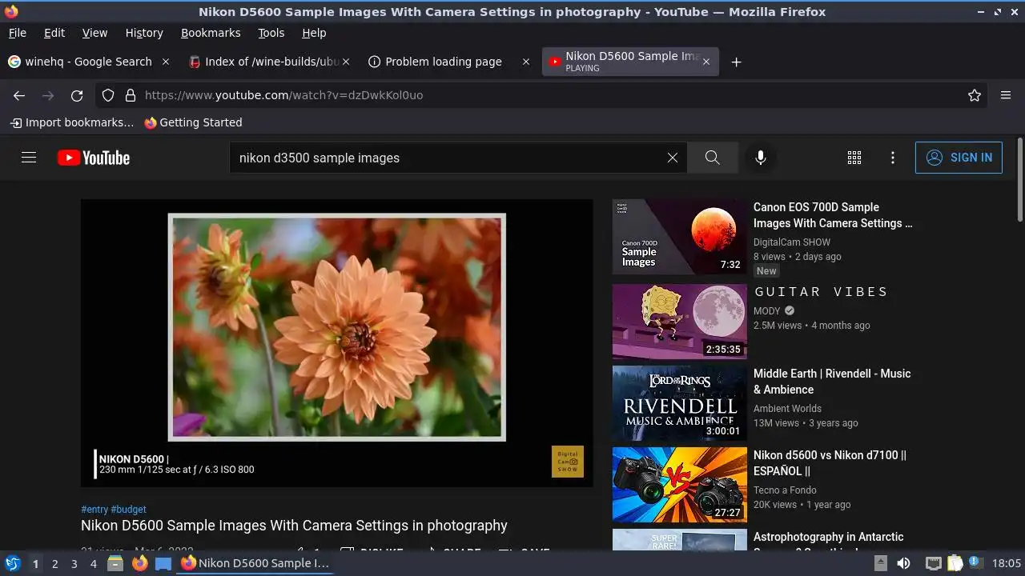This screenshot has height=576, width=1025.
Task: Go to YouTube home via logo
Action: [x=94, y=158]
